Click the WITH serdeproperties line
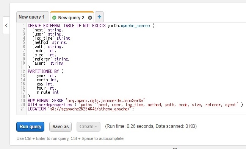This screenshot has height=149, width=246. [135, 105]
